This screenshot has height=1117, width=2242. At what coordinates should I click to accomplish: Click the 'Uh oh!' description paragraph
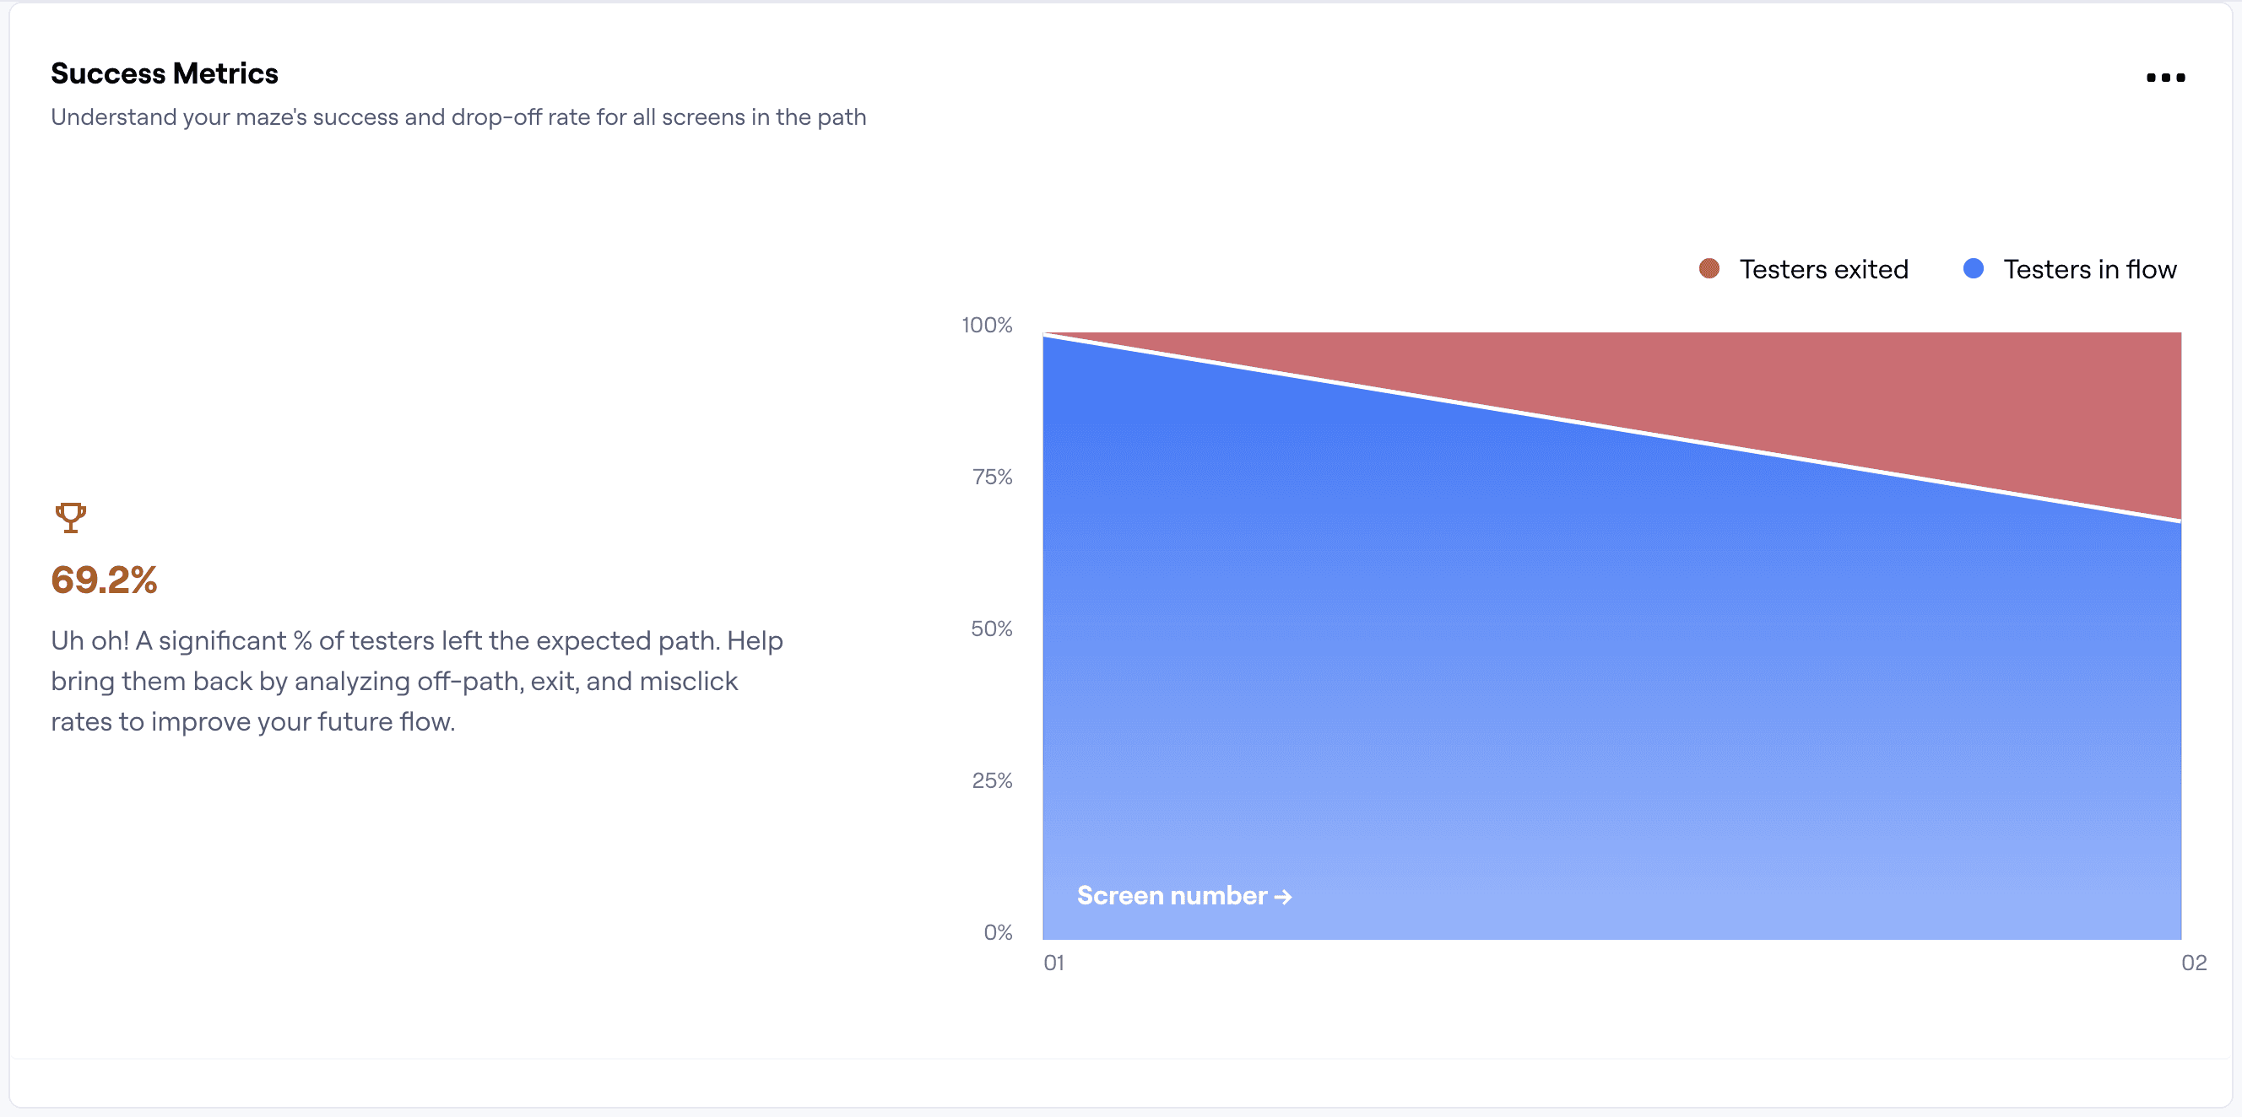coord(417,681)
